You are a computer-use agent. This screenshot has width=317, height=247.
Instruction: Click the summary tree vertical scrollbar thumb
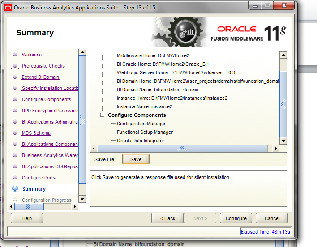[283, 104]
